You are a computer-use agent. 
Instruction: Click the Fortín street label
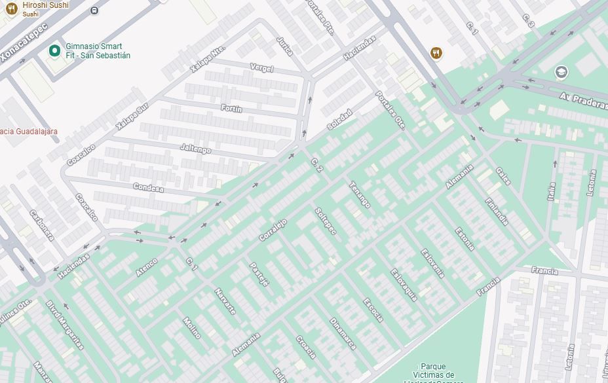tap(231, 109)
